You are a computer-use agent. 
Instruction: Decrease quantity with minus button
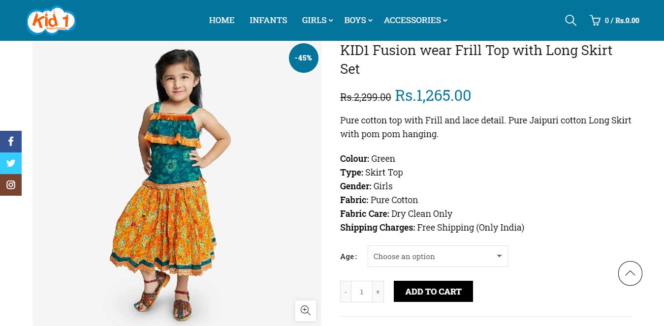[x=346, y=292]
